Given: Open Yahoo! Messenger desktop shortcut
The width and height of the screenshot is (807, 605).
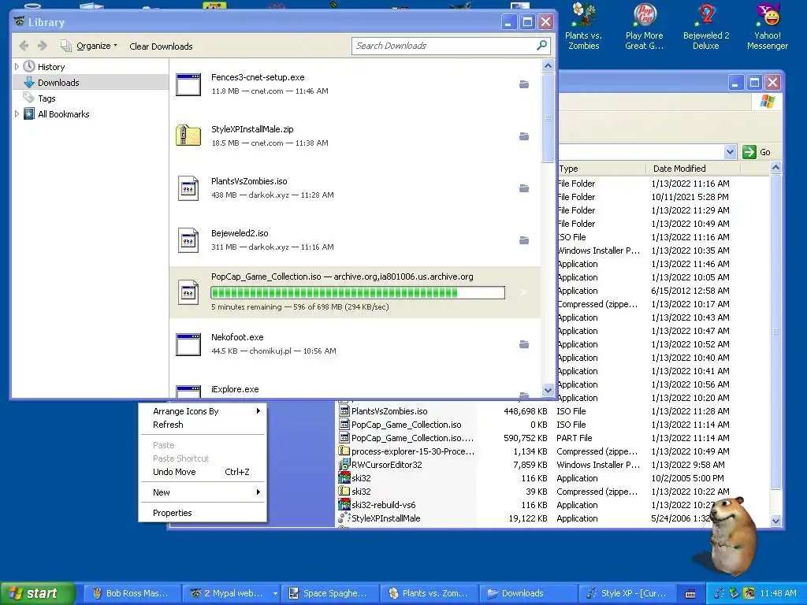Looking at the screenshot, I should (768, 26).
